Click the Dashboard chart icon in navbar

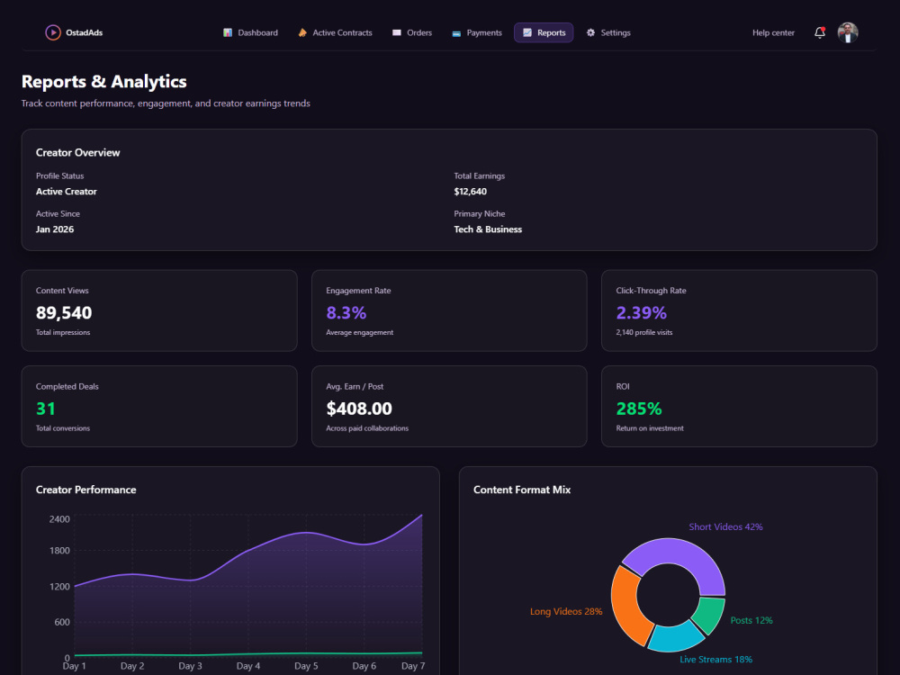click(228, 32)
